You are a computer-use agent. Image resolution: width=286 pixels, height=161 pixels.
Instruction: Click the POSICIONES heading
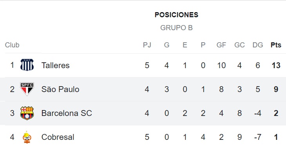(176, 15)
